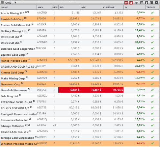Viewport: 160px width, 147px height.
Task: Click the trend checkmark for Chalice Gold Mines
Action: 152,25
